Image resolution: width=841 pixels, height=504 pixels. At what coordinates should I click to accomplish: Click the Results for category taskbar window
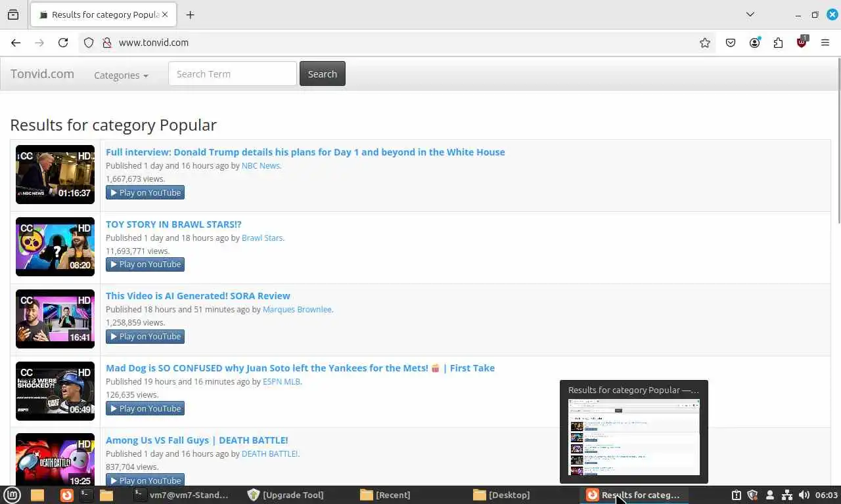point(633,495)
